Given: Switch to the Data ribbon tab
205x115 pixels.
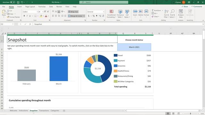Looking at the screenshot, I should point(51,6).
